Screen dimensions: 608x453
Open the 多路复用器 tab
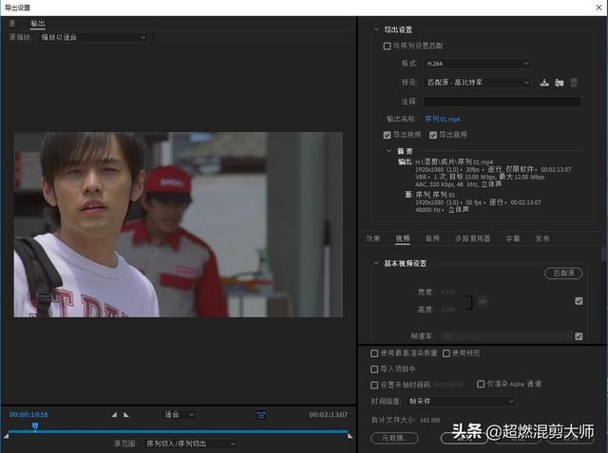click(472, 238)
